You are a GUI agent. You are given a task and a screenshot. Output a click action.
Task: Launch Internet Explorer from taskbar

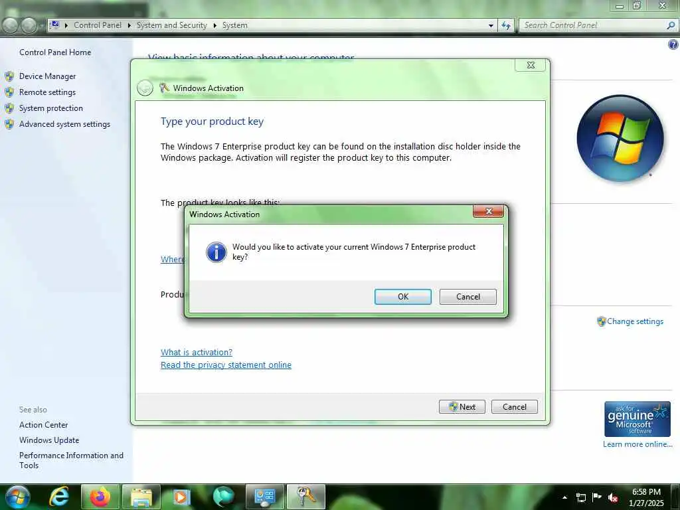point(58,497)
